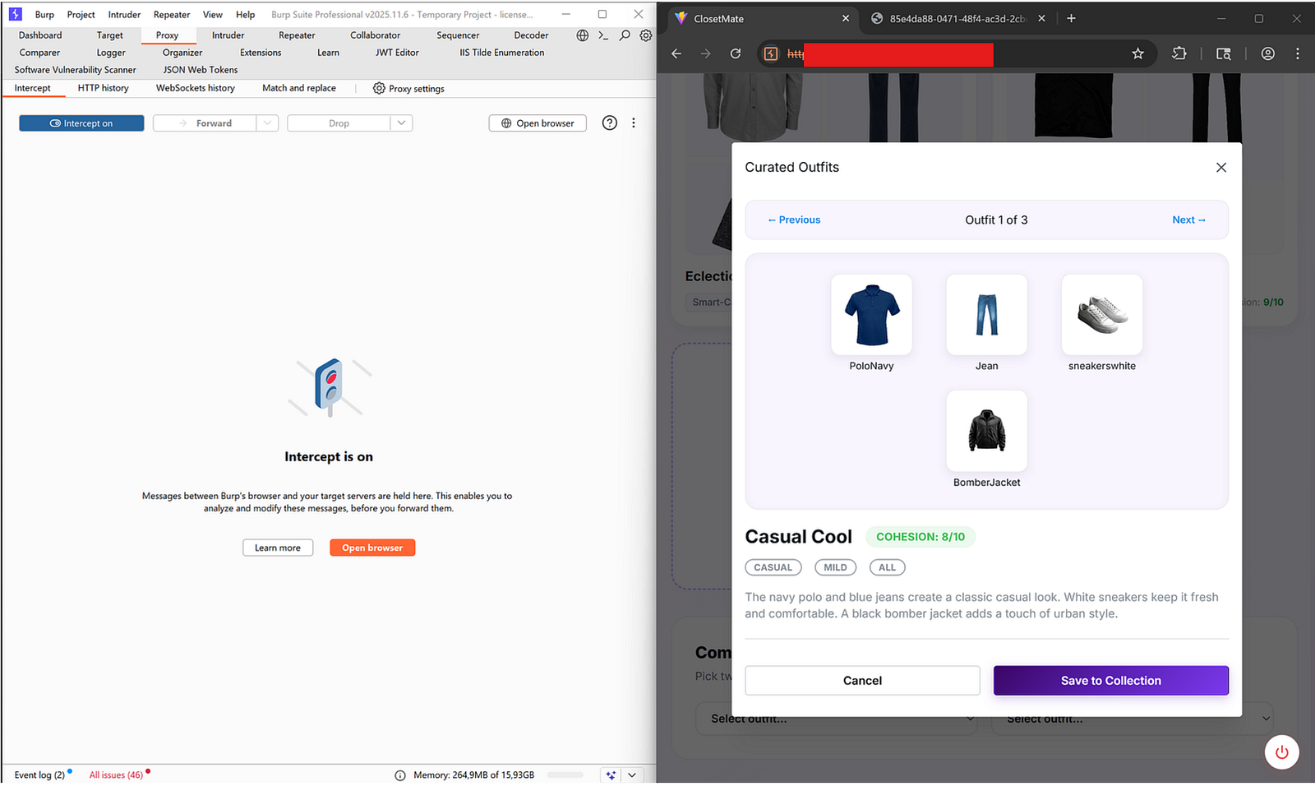Click Save to Collection button
This screenshot has width=1315, height=786.
[1110, 681]
